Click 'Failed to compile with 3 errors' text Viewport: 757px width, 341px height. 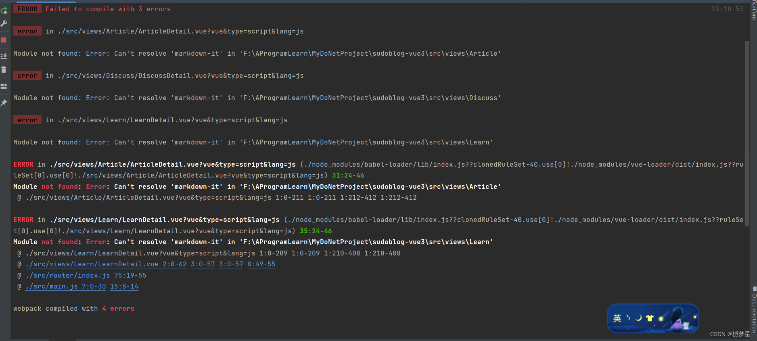point(108,9)
